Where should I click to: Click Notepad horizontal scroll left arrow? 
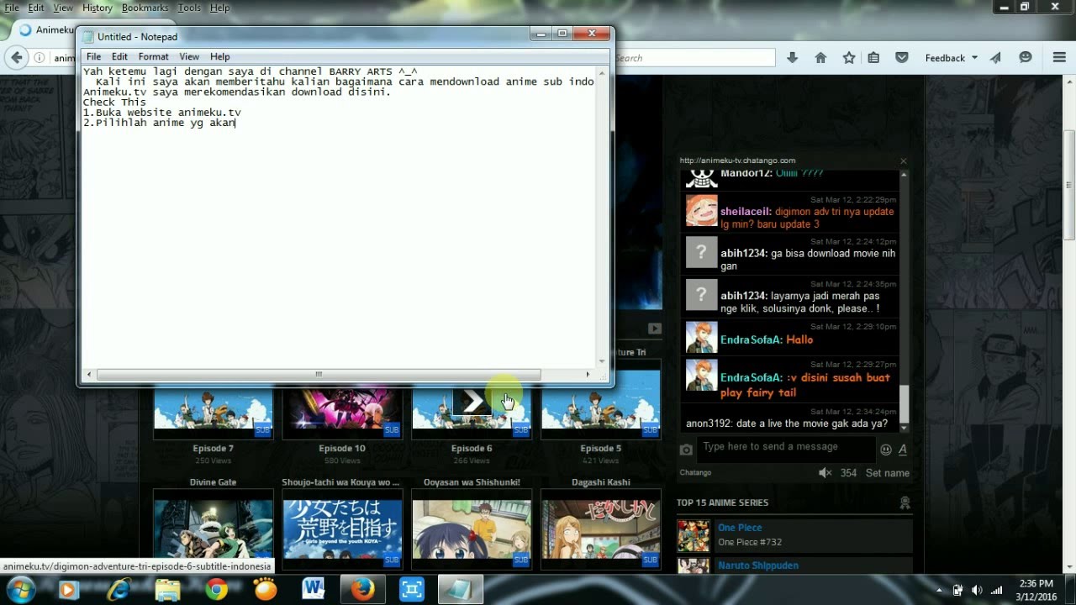(x=89, y=374)
